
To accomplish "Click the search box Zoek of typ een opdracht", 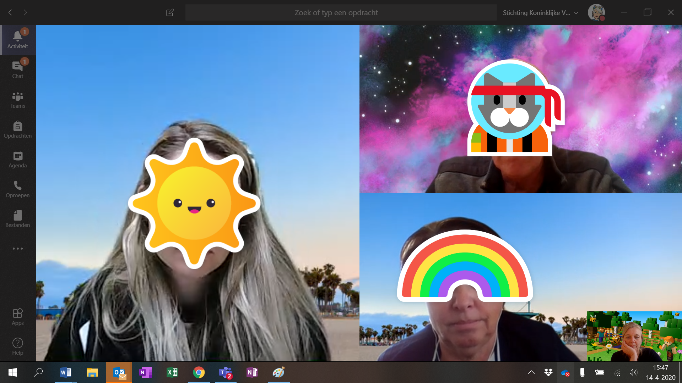I will pyautogui.click(x=336, y=13).
